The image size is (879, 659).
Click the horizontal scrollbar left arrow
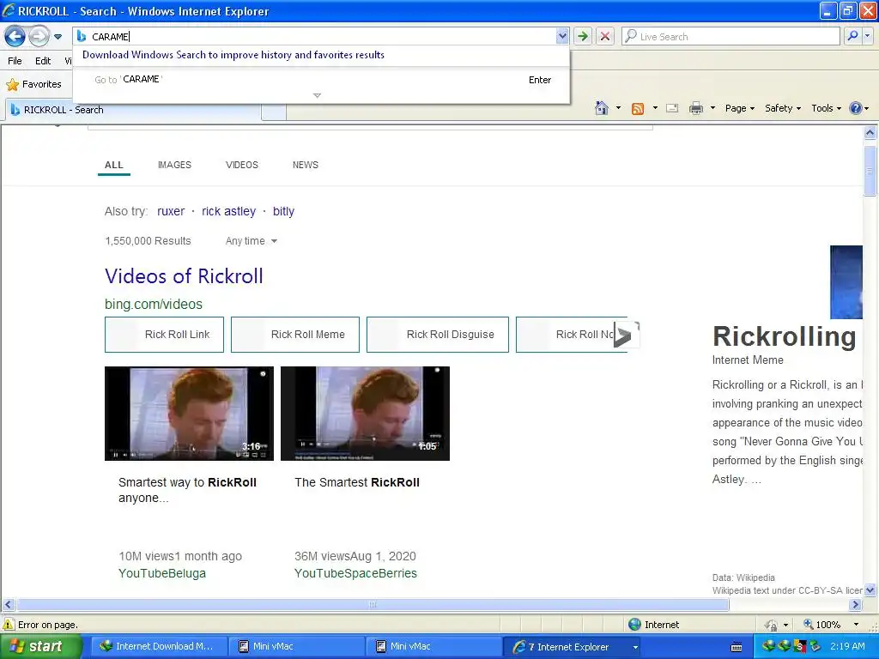[x=8, y=605]
